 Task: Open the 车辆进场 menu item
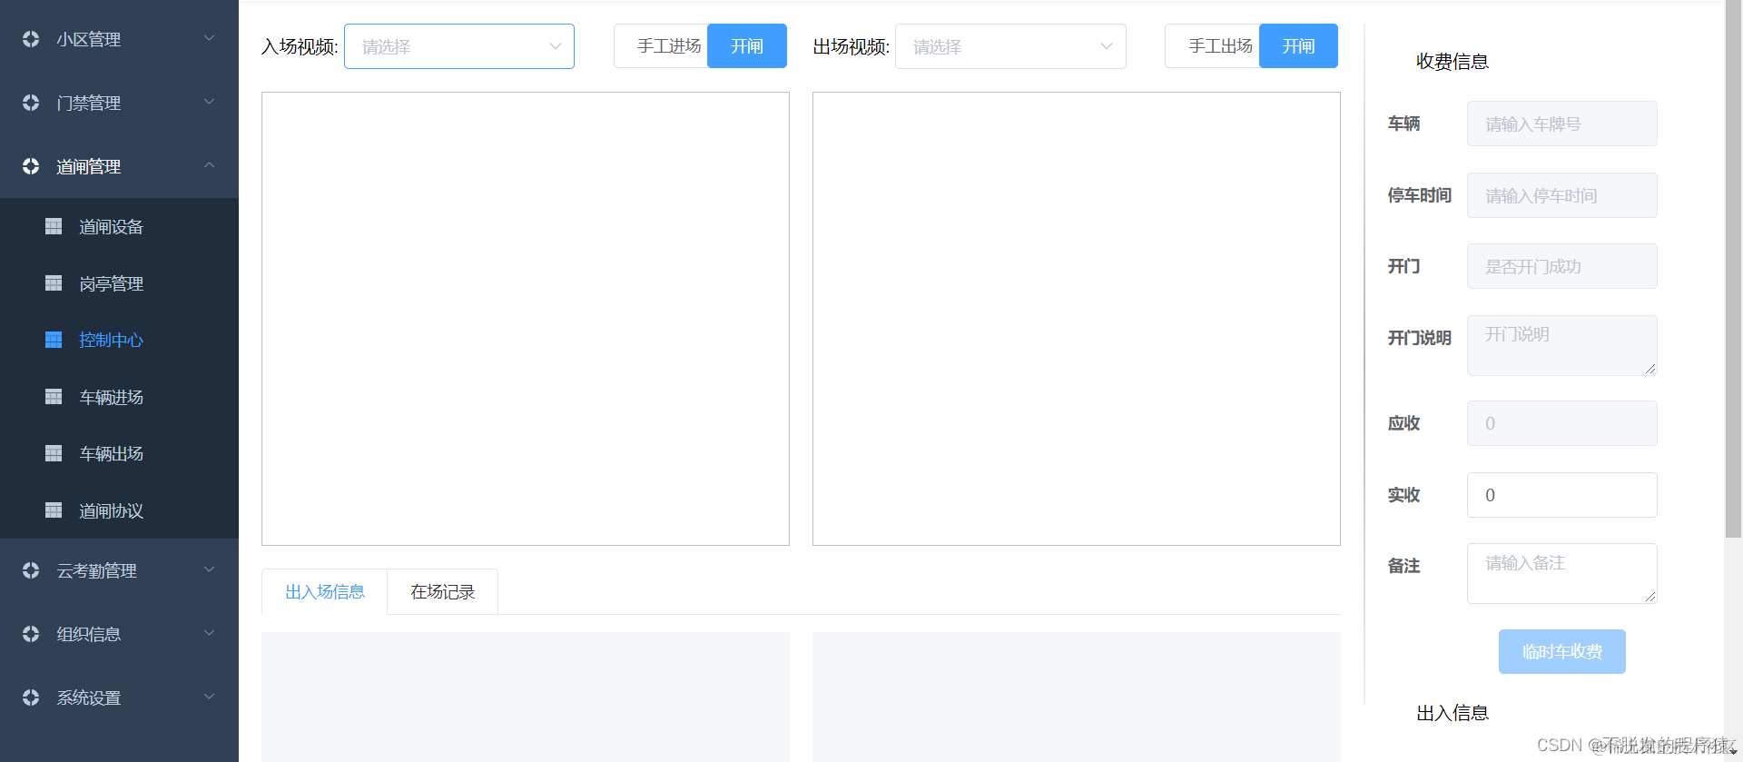[119, 397]
